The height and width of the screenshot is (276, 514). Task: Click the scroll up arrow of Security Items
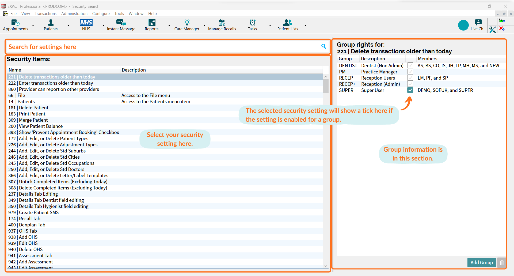click(x=326, y=77)
